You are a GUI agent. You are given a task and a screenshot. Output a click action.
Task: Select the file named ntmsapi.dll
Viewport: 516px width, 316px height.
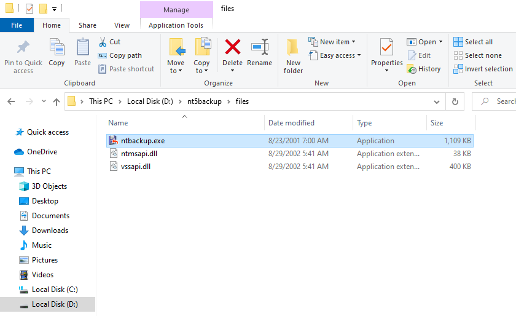tap(139, 154)
